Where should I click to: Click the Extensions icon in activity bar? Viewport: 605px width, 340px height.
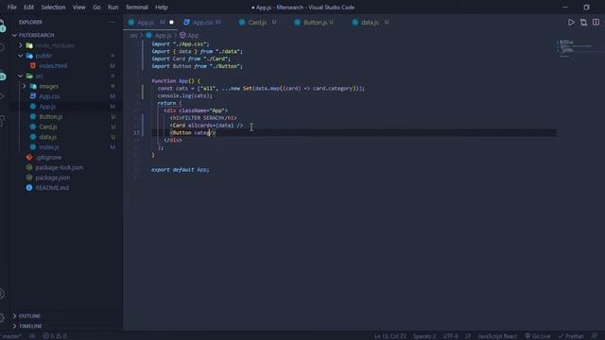2,120
